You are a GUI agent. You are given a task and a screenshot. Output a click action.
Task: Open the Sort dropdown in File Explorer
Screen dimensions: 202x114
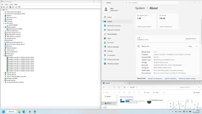(146, 92)
